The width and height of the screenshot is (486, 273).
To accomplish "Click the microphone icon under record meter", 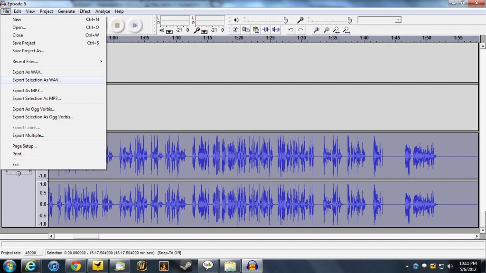I will tap(196, 30).
